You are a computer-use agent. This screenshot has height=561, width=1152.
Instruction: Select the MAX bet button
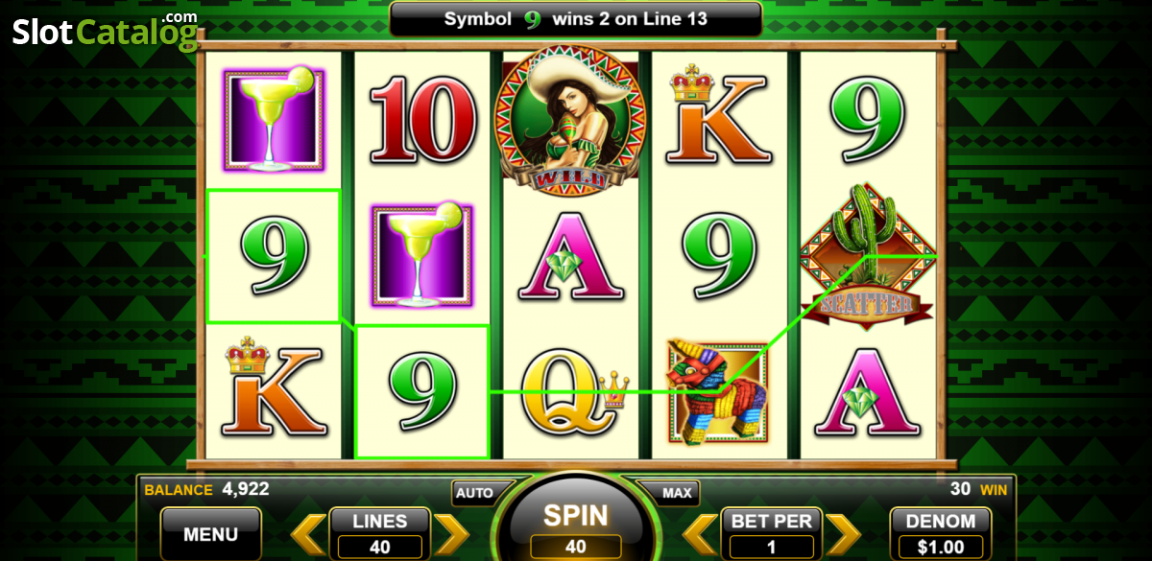pos(677,493)
